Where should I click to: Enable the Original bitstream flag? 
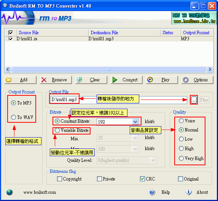pyautogui.click(x=180, y=179)
